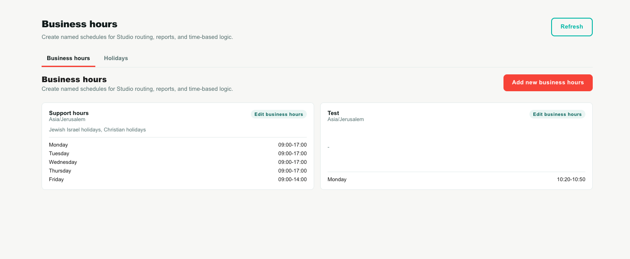Click the main Business hours page heading
This screenshot has height=259, width=630.
[79, 24]
